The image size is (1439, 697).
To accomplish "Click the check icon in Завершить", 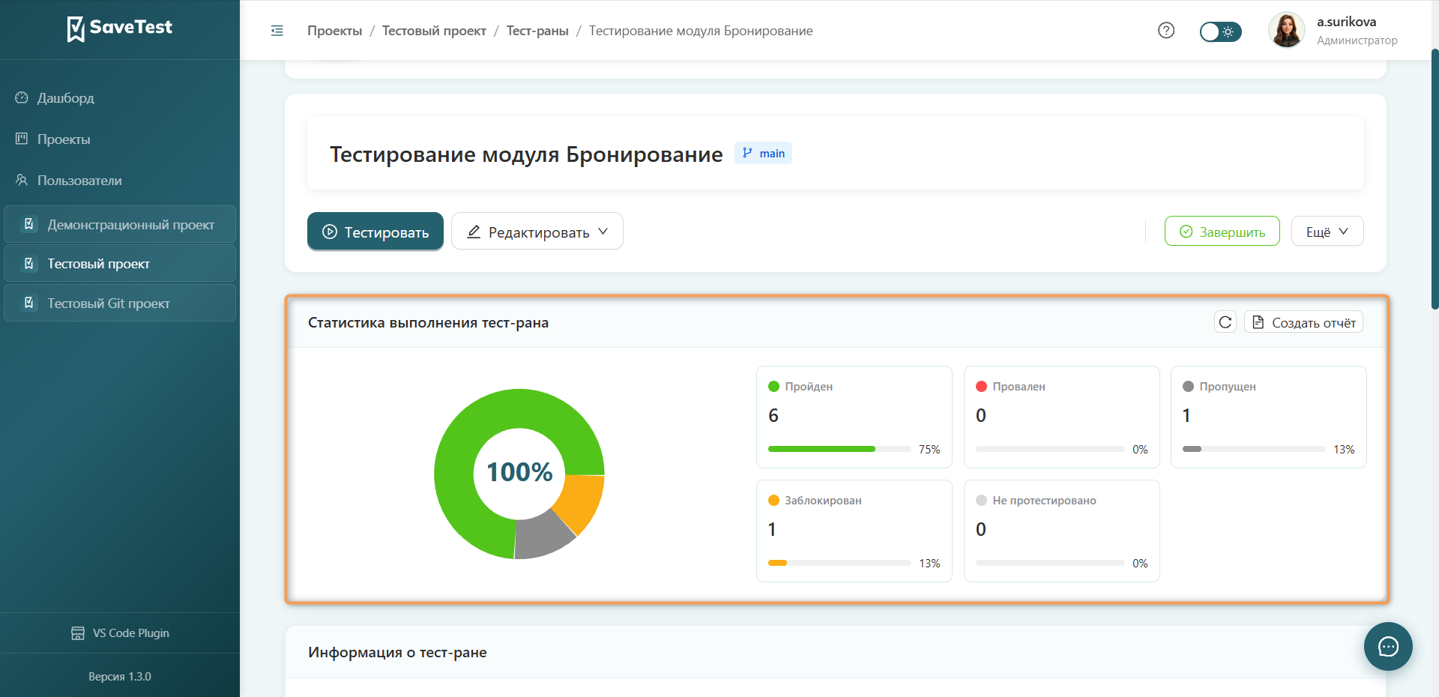I will pyautogui.click(x=1186, y=232).
